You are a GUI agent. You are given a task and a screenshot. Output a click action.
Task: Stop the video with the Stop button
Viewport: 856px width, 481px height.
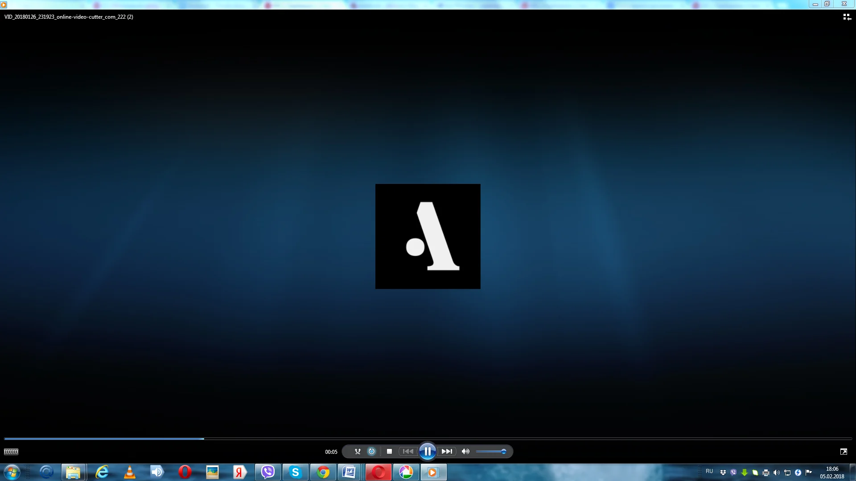[389, 452]
